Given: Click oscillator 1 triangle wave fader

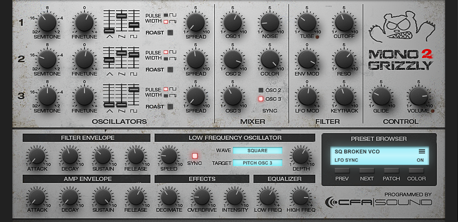Looking at the screenshot, I should [109, 30].
